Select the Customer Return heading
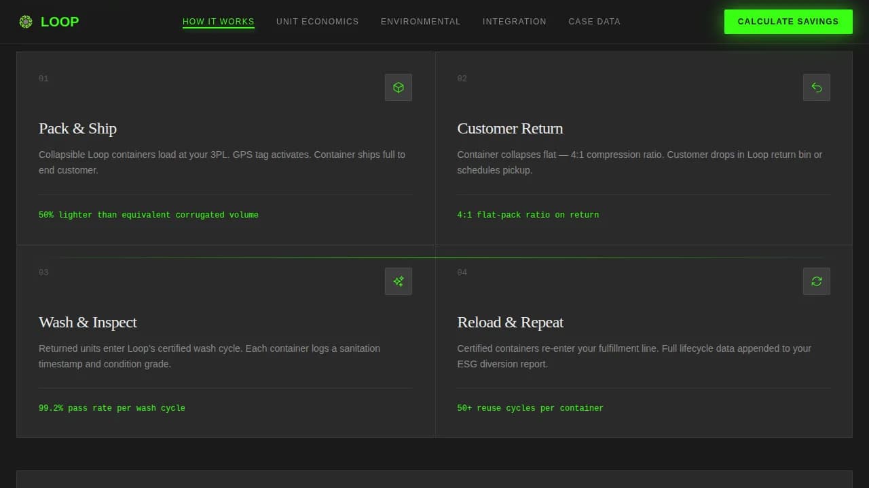The height and width of the screenshot is (488, 869). [x=510, y=129]
